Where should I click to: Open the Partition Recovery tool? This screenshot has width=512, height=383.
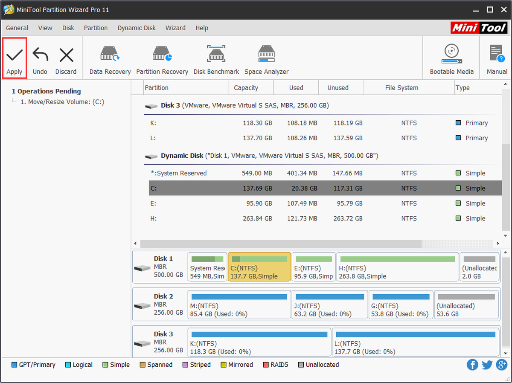162,61
